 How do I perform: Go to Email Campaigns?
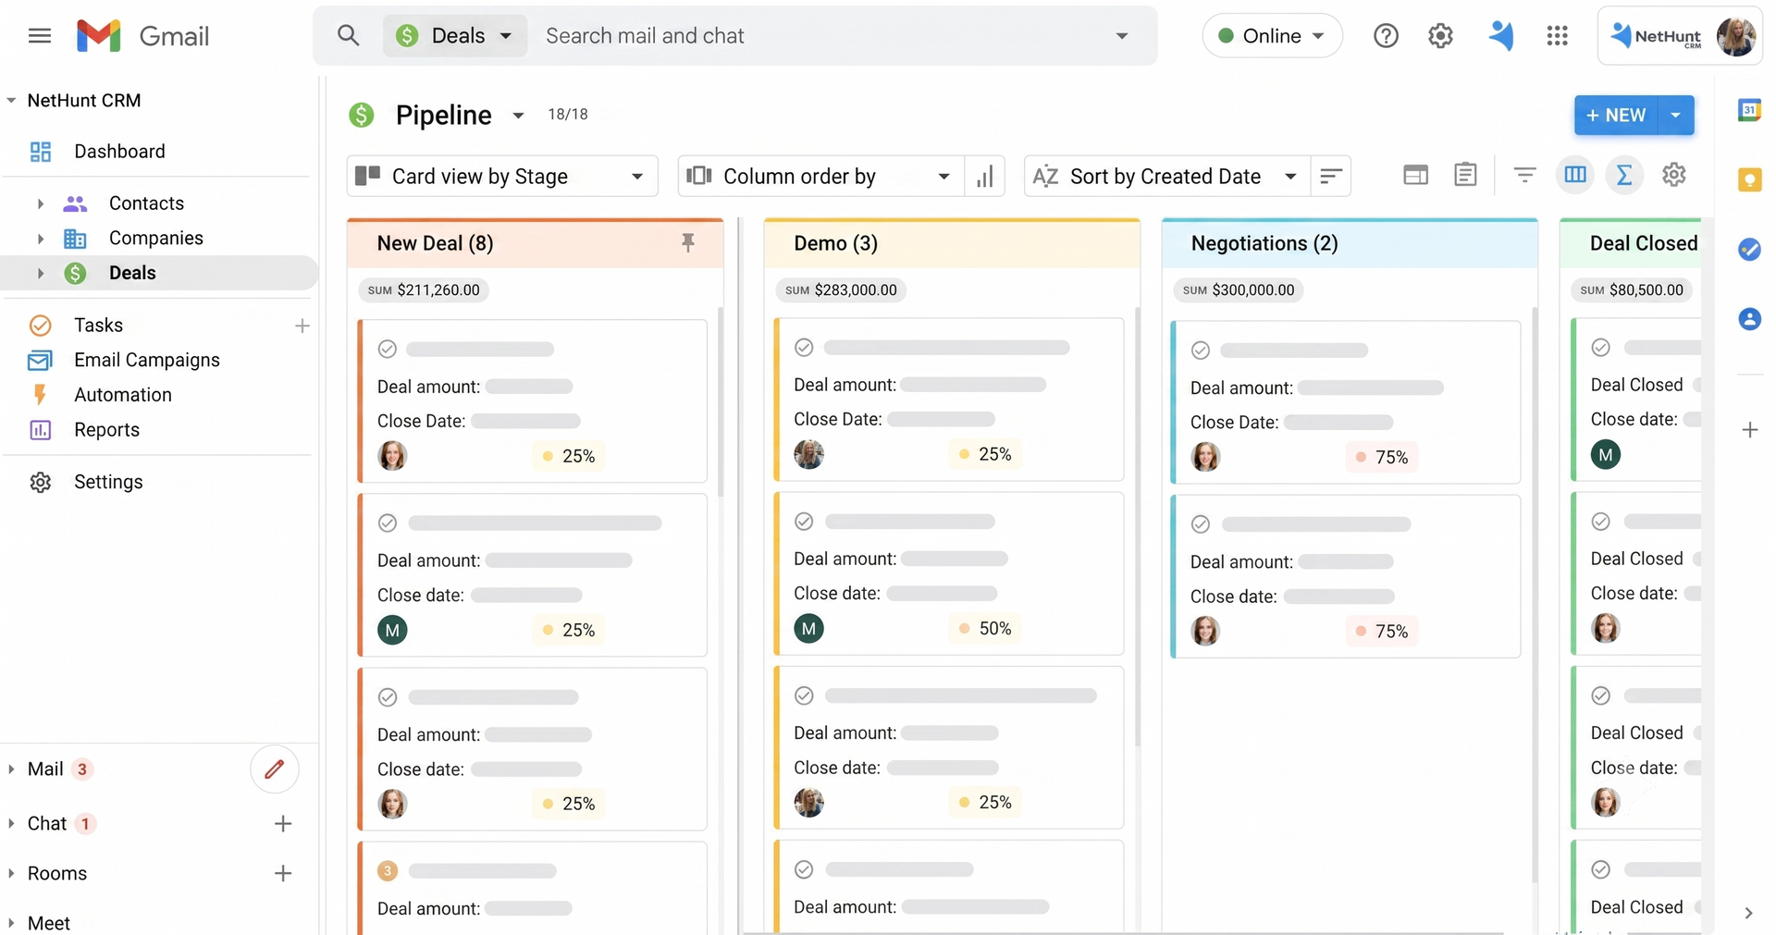click(x=147, y=360)
